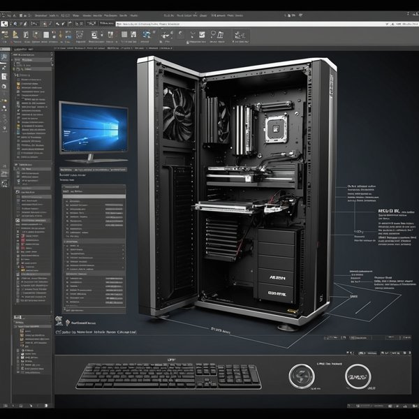419x419 pixels.
Task: Activate the blue zoom magnifier icon in the top toolbar
Action: (15, 24)
